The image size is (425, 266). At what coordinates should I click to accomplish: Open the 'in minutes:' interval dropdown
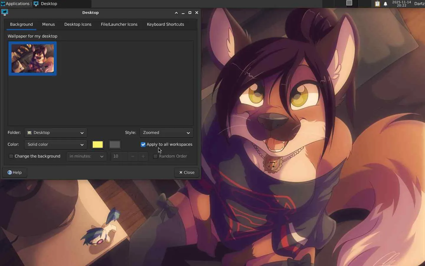pyautogui.click(x=86, y=156)
